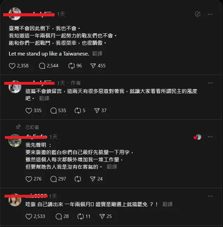Like the pinned comment with 276 likes
Image resolution: width=223 pixels, height=227 pixels.
coord(29,179)
